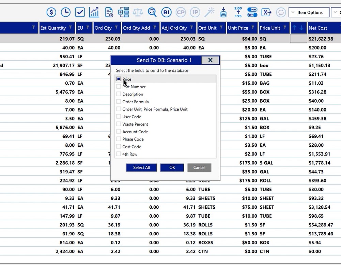Click the 2.00 to 1.75 rounding icon
Screen dimensions: 341x265
click(238, 12)
